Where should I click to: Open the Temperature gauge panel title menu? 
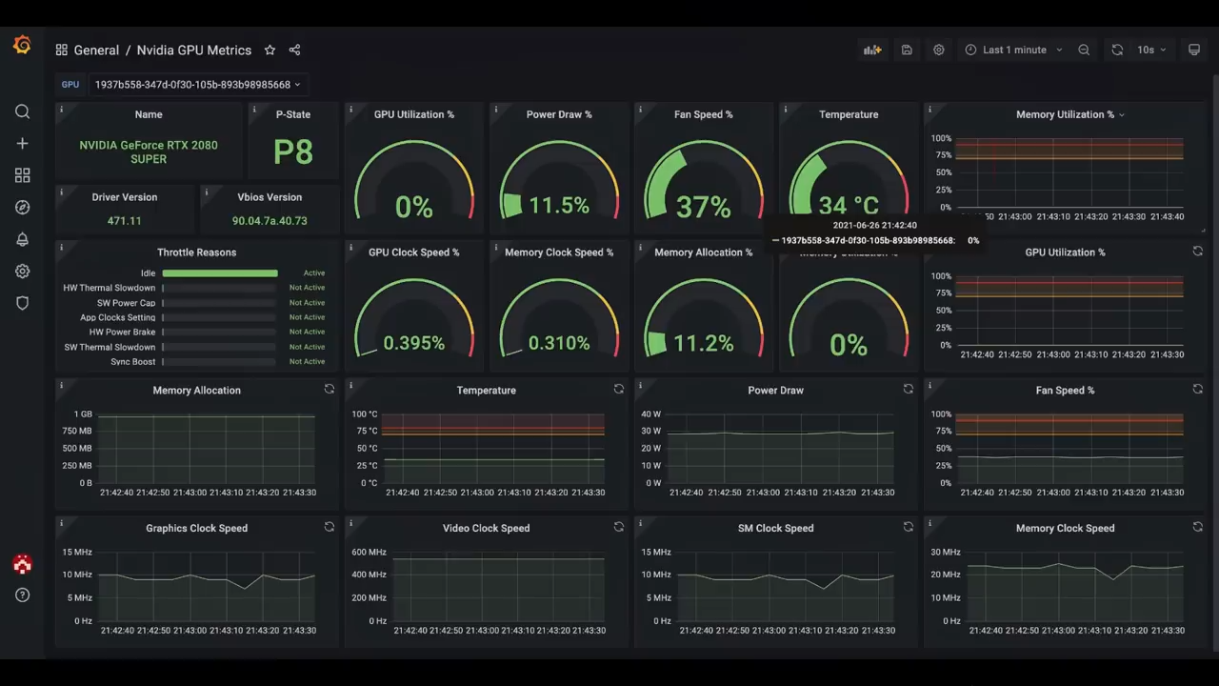[849, 114]
